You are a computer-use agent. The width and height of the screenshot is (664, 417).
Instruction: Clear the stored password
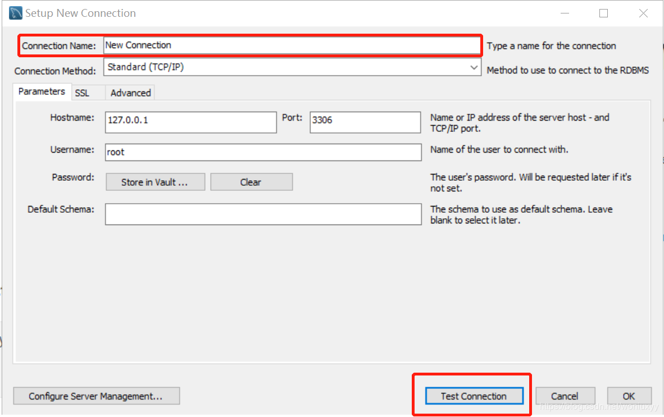point(251,182)
